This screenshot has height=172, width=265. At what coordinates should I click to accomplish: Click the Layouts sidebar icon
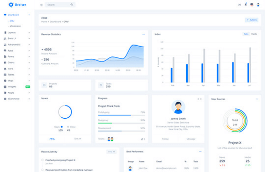pos(5,32)
